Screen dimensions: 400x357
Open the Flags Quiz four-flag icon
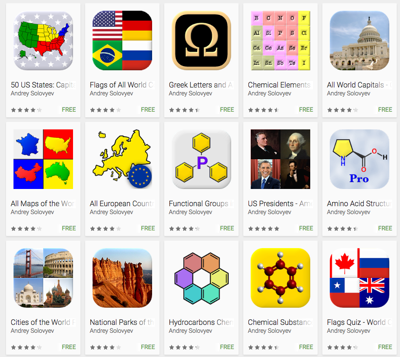pyautogui.click(x=360, y=278)
